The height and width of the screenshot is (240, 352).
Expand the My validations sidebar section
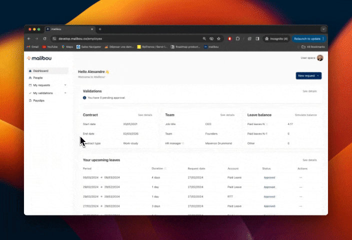[65, 93]
